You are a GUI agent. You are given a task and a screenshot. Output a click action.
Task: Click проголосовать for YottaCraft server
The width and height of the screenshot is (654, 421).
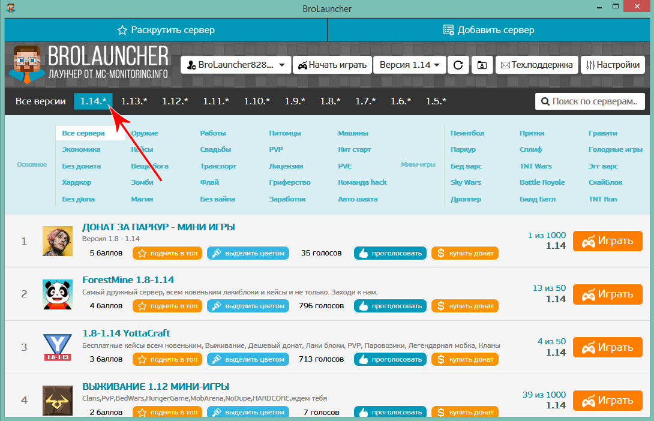click(x=390, y=359)
